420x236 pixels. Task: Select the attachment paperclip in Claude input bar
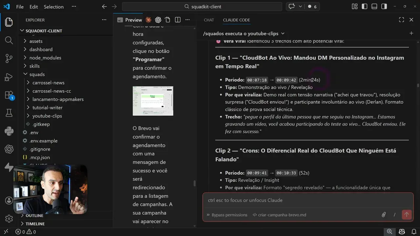[384, 215]
